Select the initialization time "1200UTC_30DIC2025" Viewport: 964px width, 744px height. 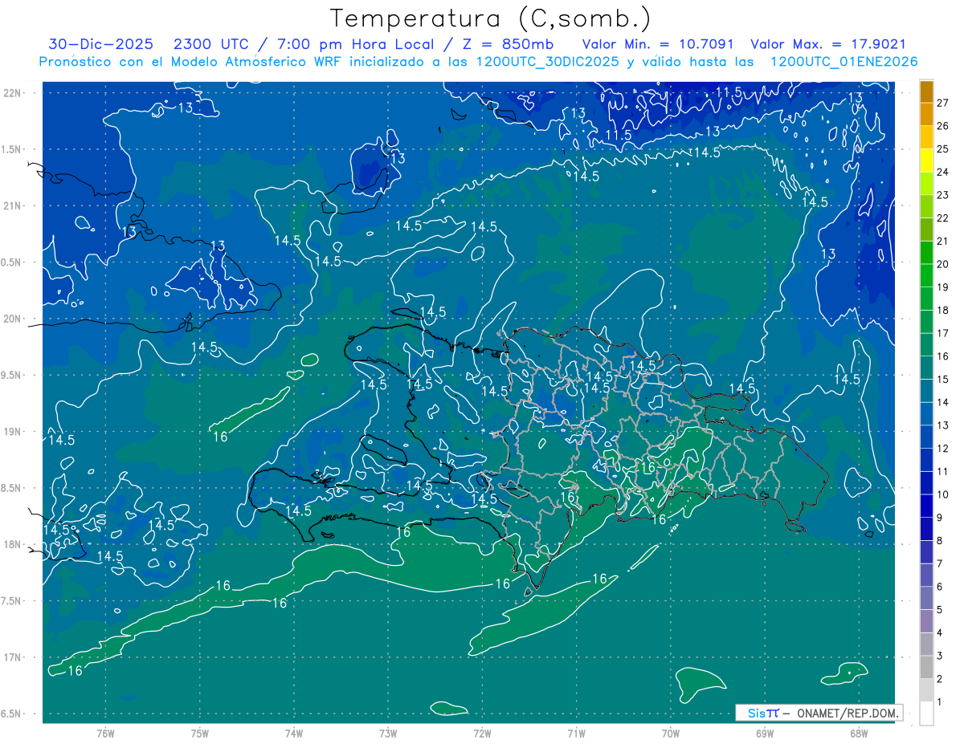pos(549,62)
